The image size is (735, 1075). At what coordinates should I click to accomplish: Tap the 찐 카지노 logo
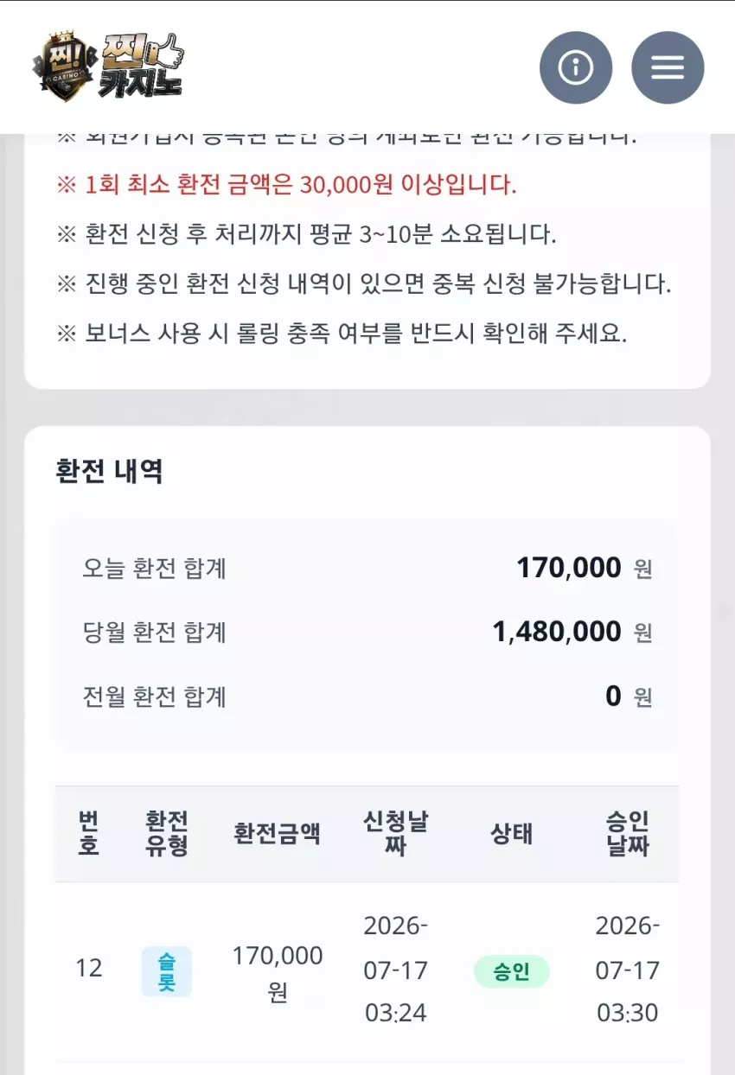point(108,66)
